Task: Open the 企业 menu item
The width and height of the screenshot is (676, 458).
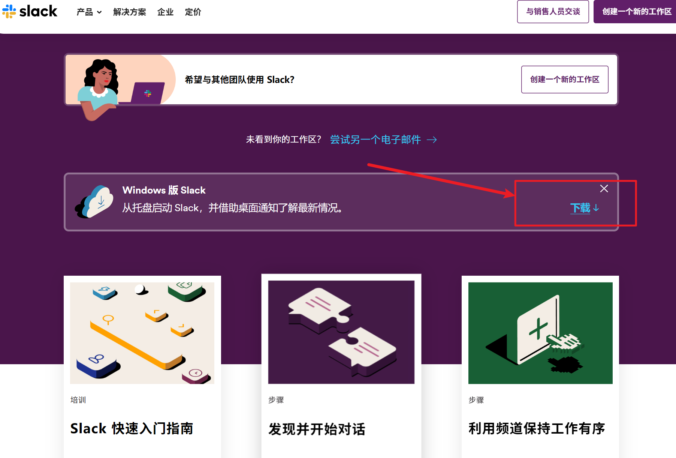Action: (x=165, y=12)
